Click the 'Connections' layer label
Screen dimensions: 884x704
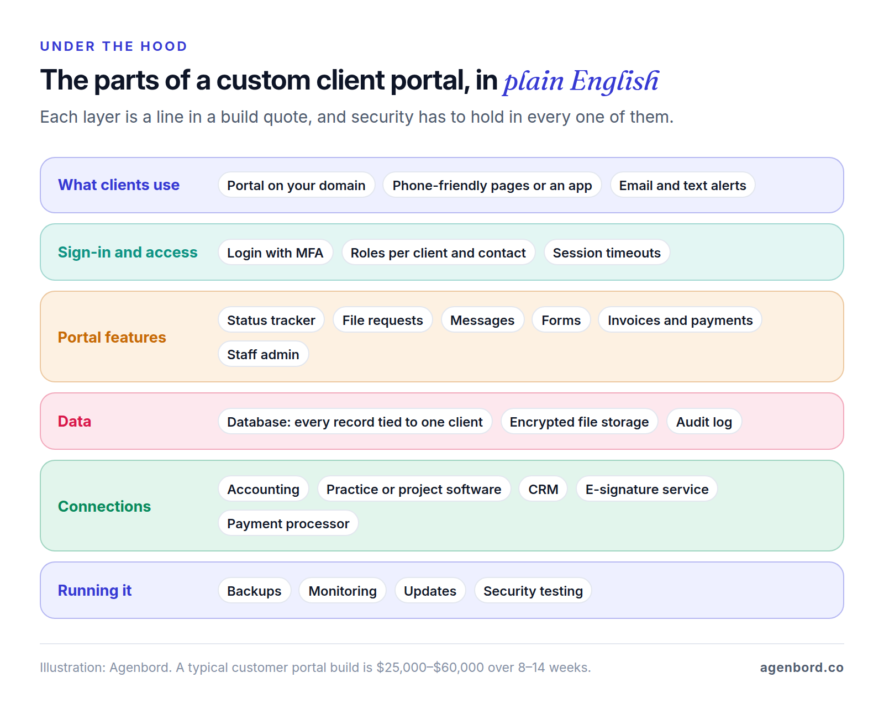104,506
